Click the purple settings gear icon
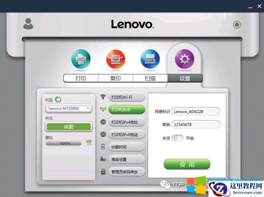The image size is (264, 197). [x=185, y=59]
